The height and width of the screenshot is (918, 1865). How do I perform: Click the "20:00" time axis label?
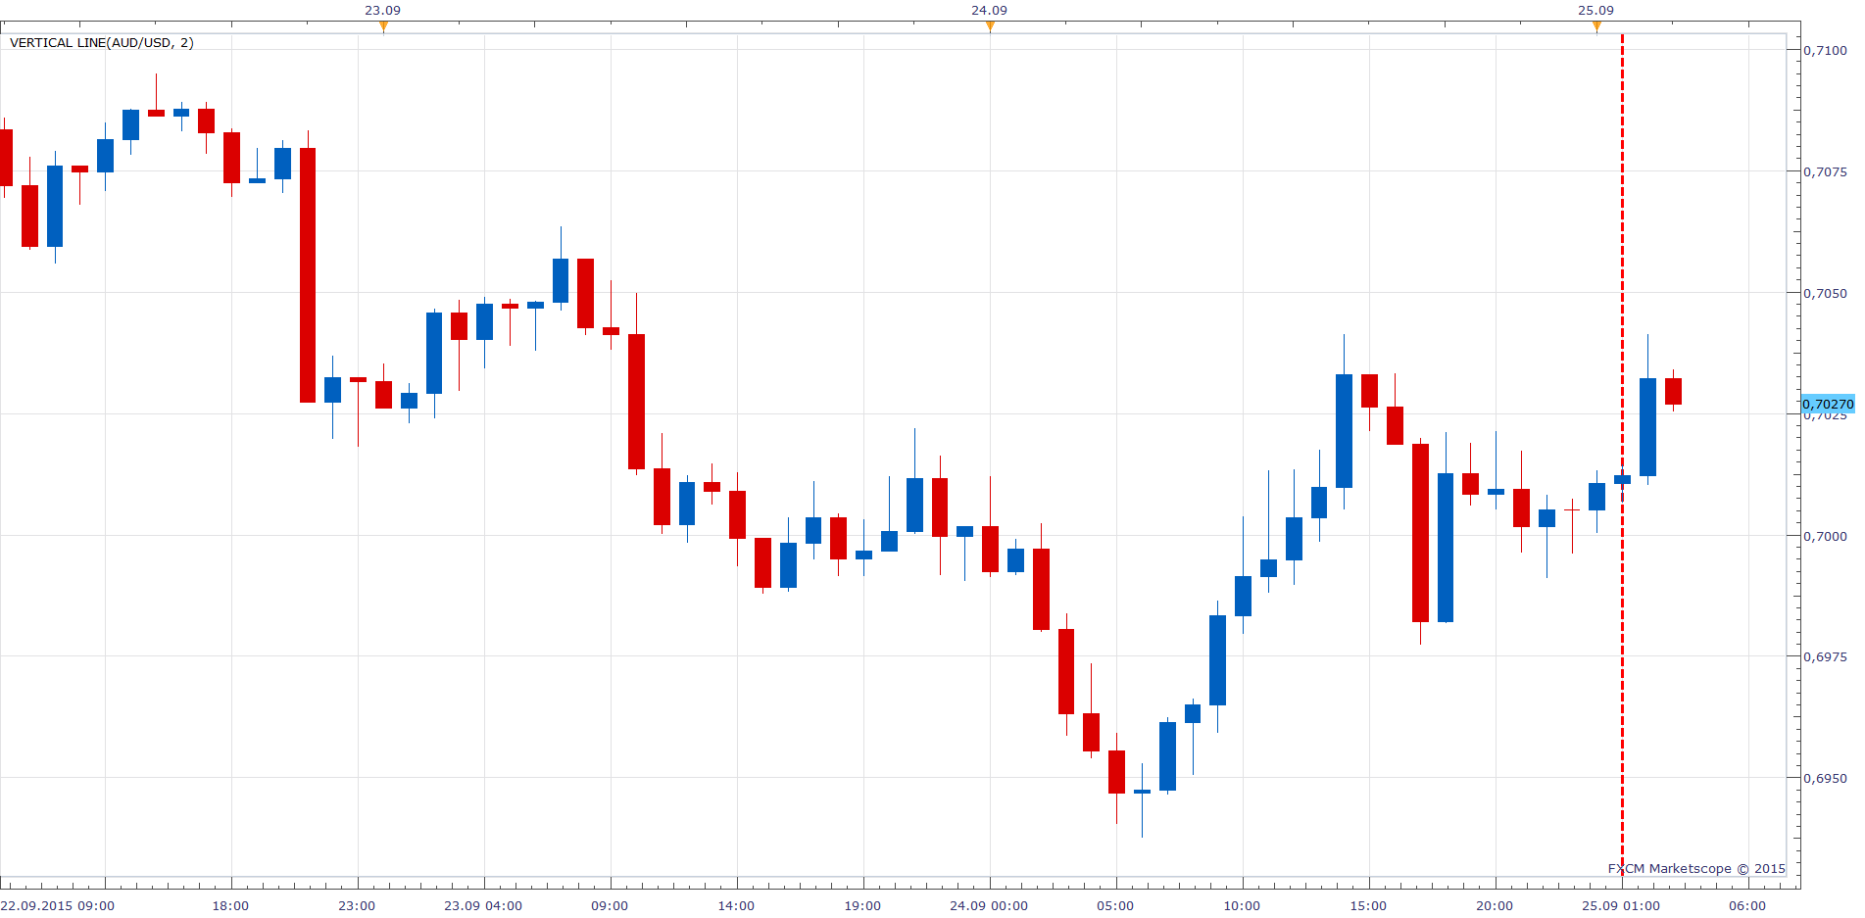(1495, 906)
